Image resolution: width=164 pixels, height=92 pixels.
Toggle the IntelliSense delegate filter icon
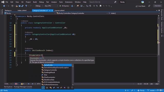click(x=61, y=88)
